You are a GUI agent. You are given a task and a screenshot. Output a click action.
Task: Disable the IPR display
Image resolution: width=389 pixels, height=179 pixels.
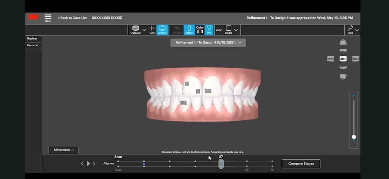pyautogui.click(x=209, y=30)
